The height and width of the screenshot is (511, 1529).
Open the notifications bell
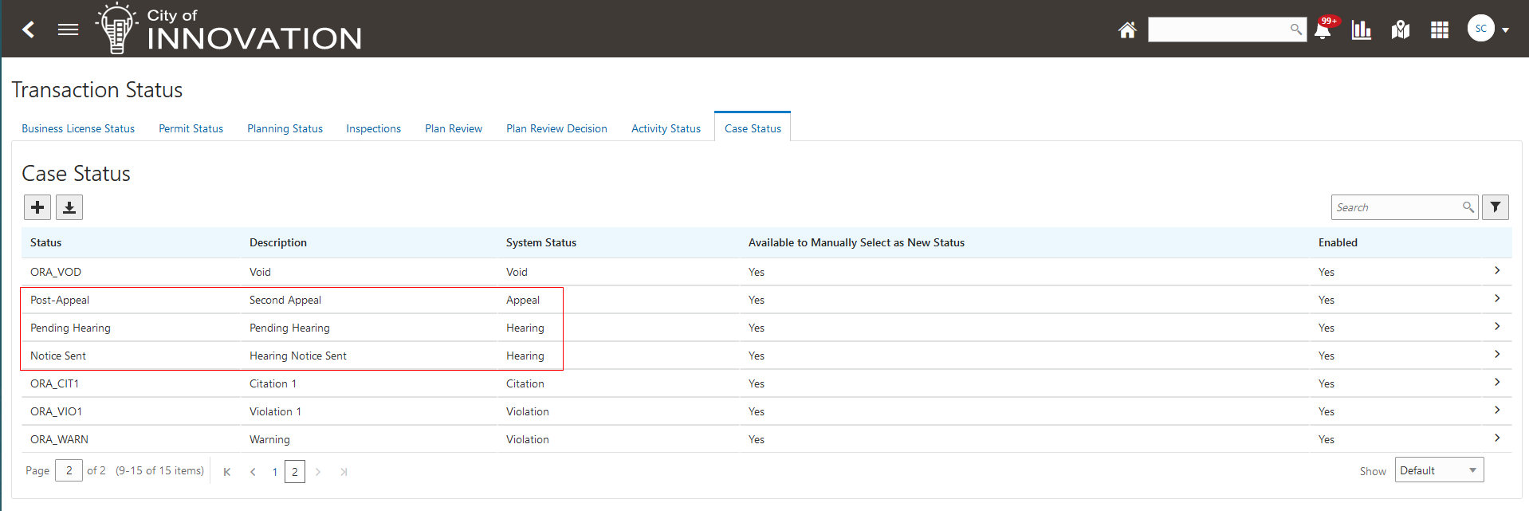tap(1323, 30)
